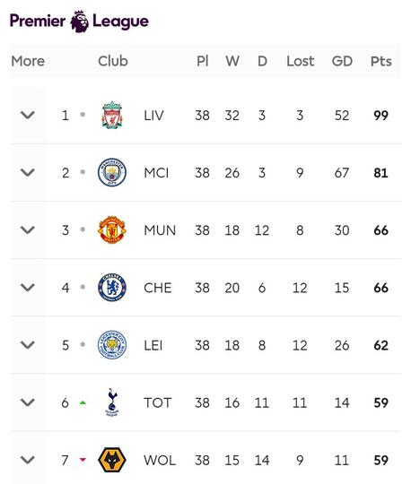Expand the LIV row details chevron
The image size is (411, 484).
click(28, 115)
